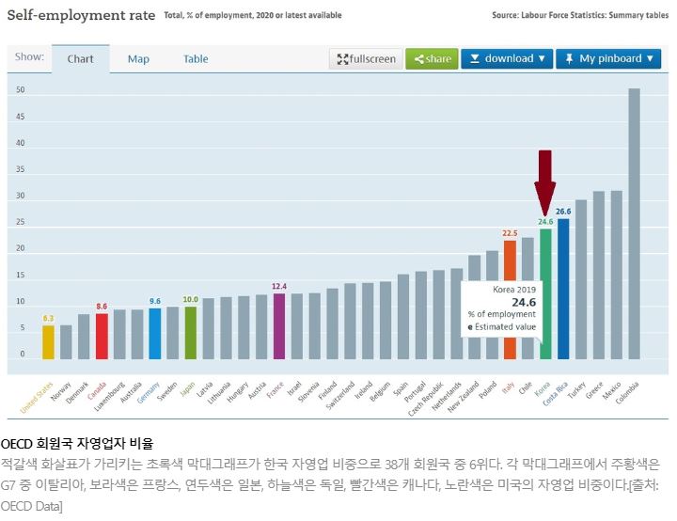
Task: Click the Turkey axis label
Action: tap(576, 390)
